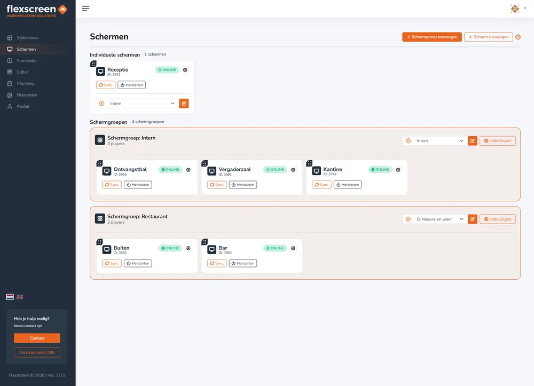534x386 pixels.
Task: Click the drag handle on Kantine card
Action: click(309, 163)
